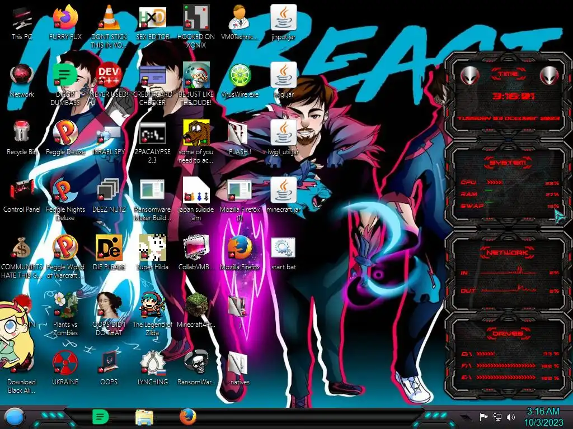Viewport: 573px width, 429px height.
Task: Open Firefox from the taskbar
Action: pyautogui.click(x=188, y=417)
